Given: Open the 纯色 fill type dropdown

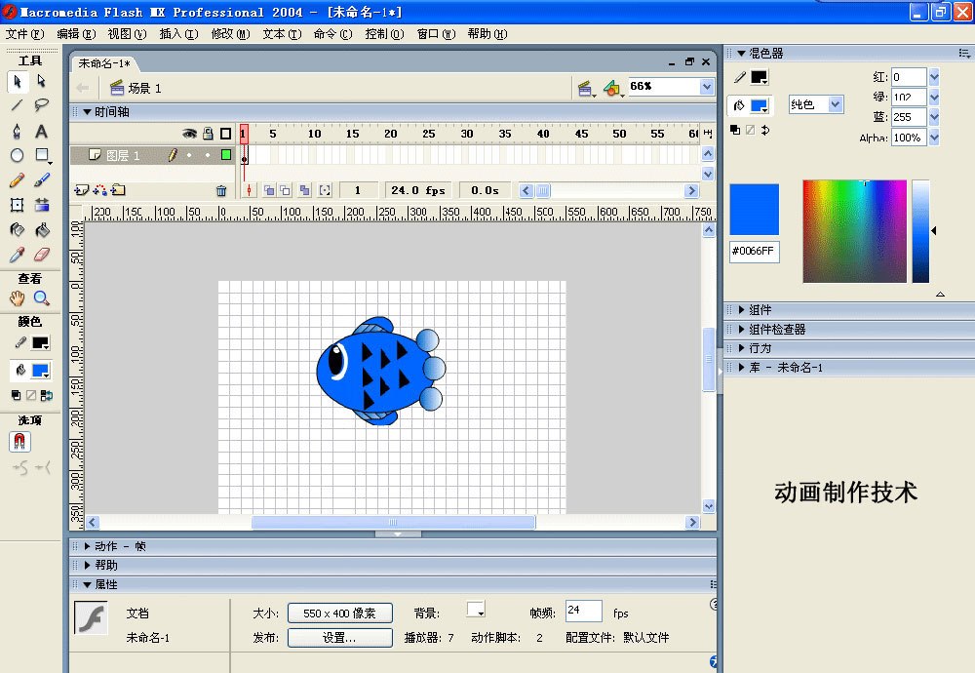Looking at the screenshot, I should pos(816,104).
